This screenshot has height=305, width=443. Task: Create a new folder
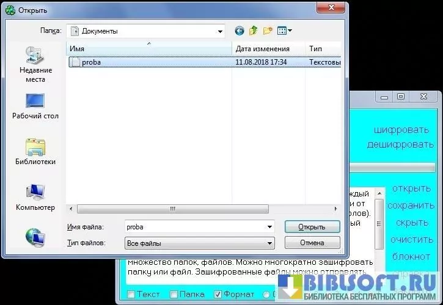pyautogui.click(x=268, y=30)
